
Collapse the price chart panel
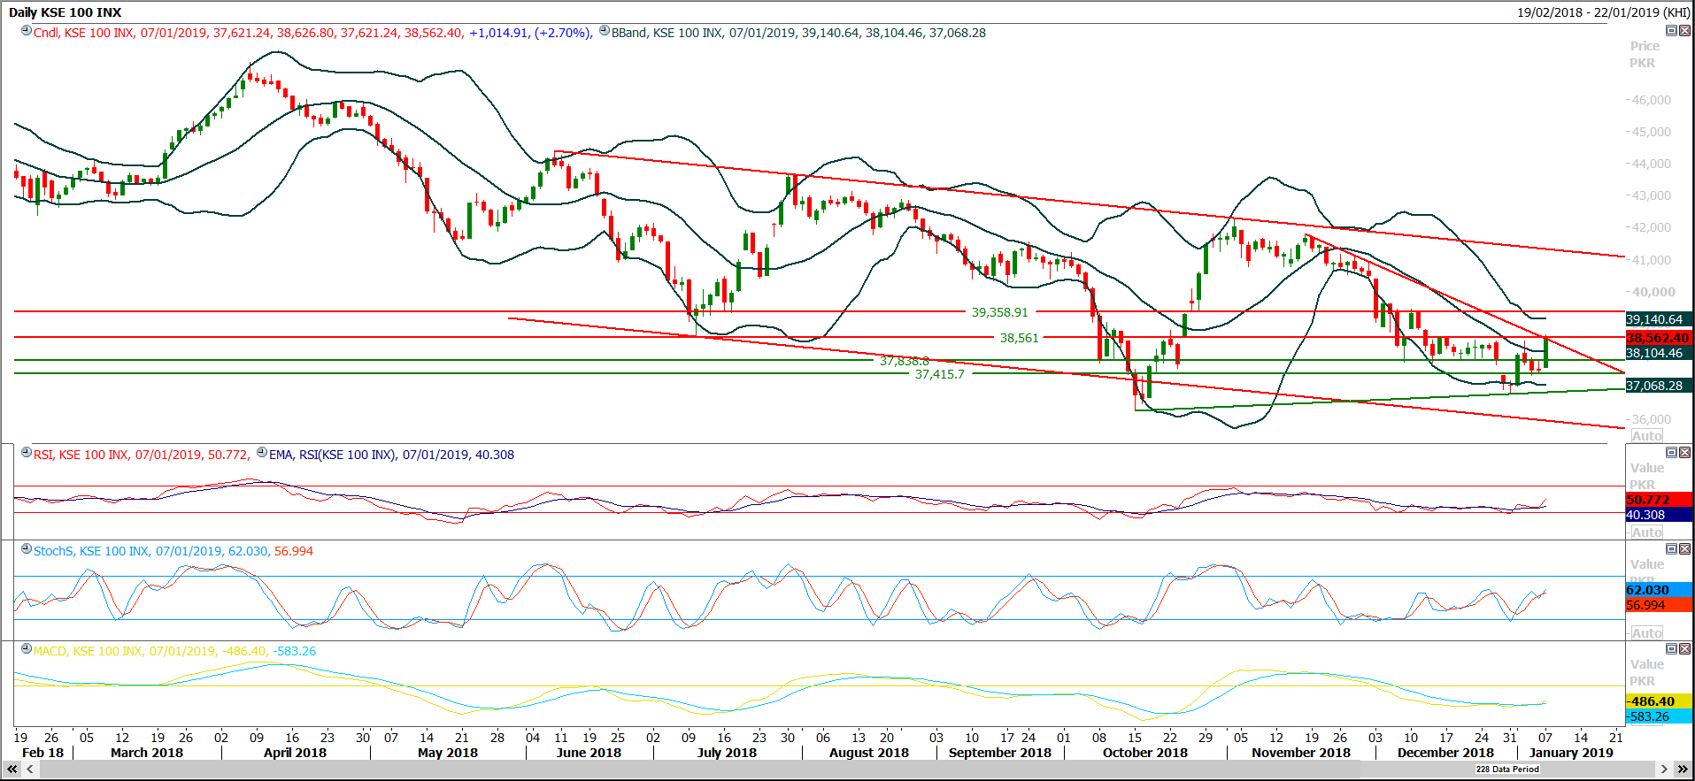[1671, 31]
